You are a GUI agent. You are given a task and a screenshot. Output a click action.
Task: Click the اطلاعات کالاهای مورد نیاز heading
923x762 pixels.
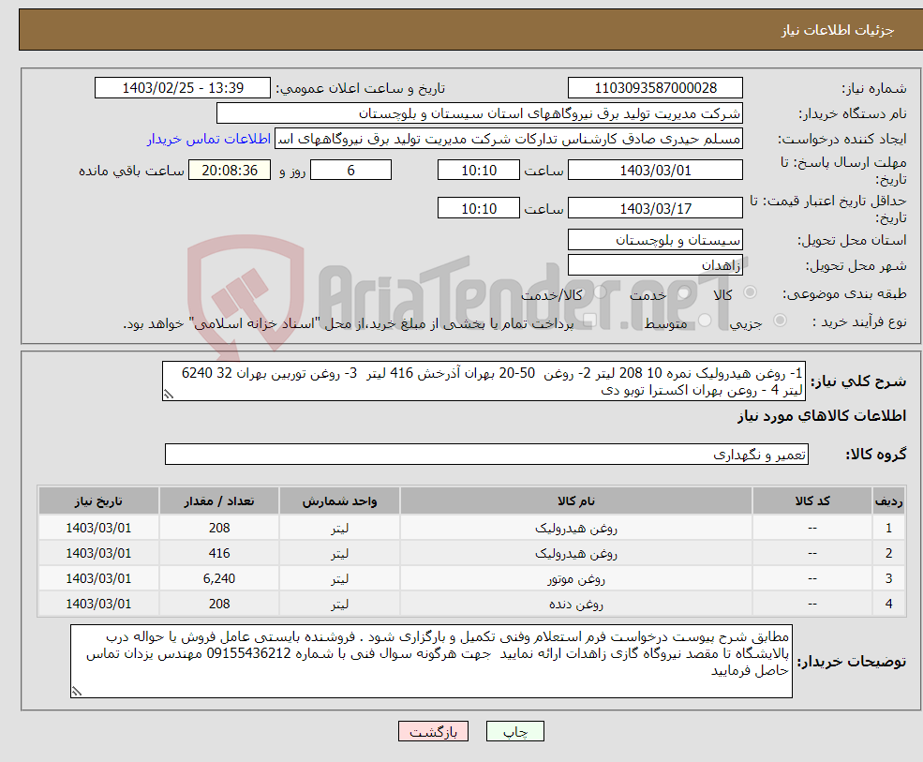coord(822,416)
